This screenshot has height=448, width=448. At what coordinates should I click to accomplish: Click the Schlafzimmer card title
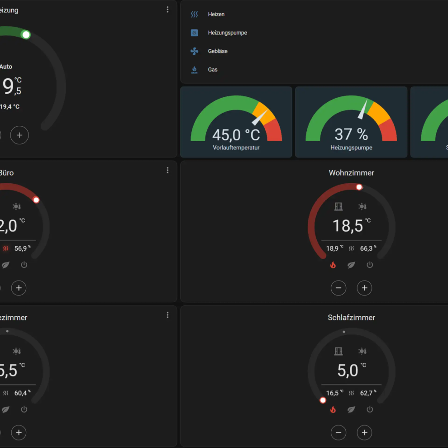(352, 318)
